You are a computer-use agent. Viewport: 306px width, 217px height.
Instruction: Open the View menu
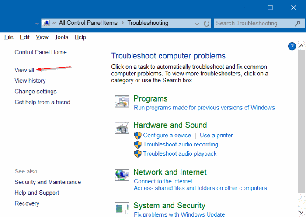(x=42, y=37)
